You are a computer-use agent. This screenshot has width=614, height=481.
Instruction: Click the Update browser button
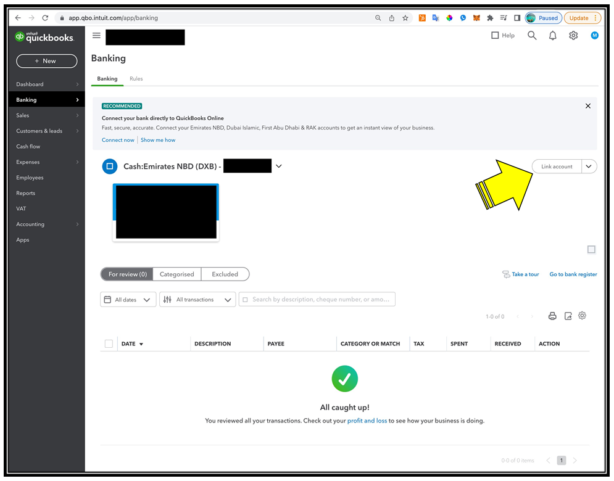click(583, 18)
